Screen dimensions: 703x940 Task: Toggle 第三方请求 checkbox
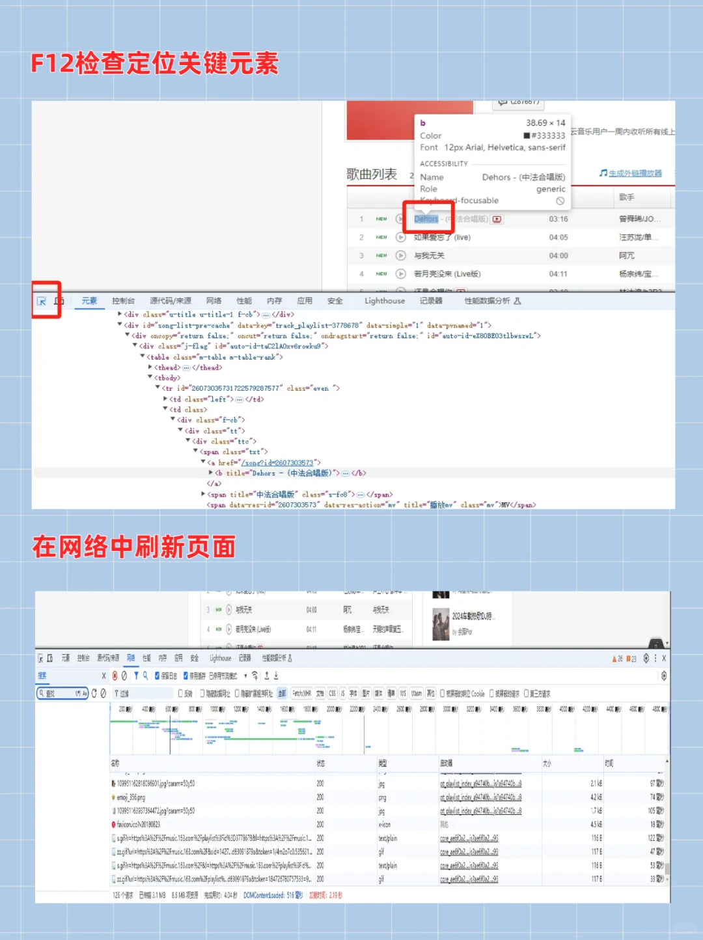tap(527, 693)
